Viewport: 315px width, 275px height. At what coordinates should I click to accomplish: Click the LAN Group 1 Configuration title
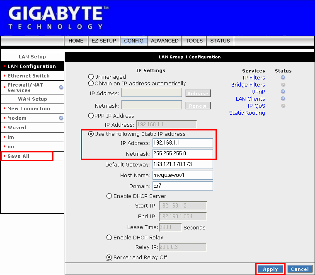[190, 57]
